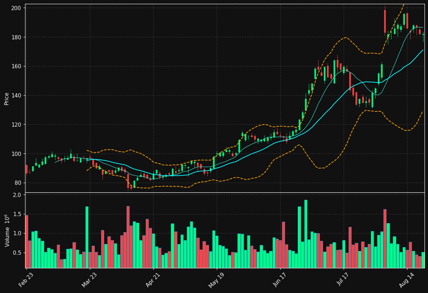Image resolution: width=428 pixels, height=293 pixels.
Task: Click the 1.5 volume axis label
Action: pos(17,214)
